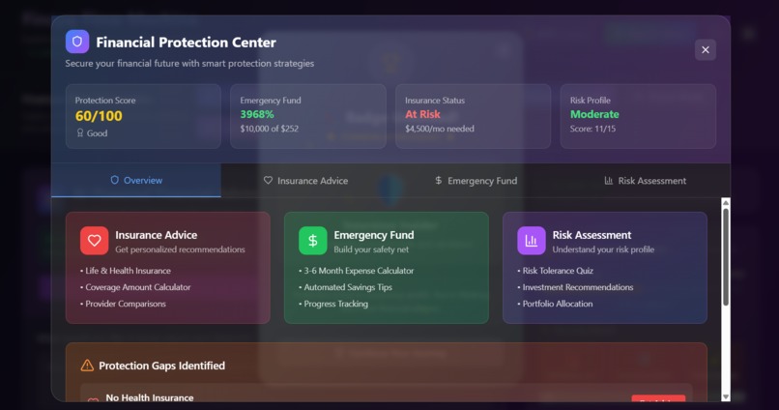Select the Risk Profile Moderate card
The height and width of the screenshot is (410, 779).
coord(638,116)
